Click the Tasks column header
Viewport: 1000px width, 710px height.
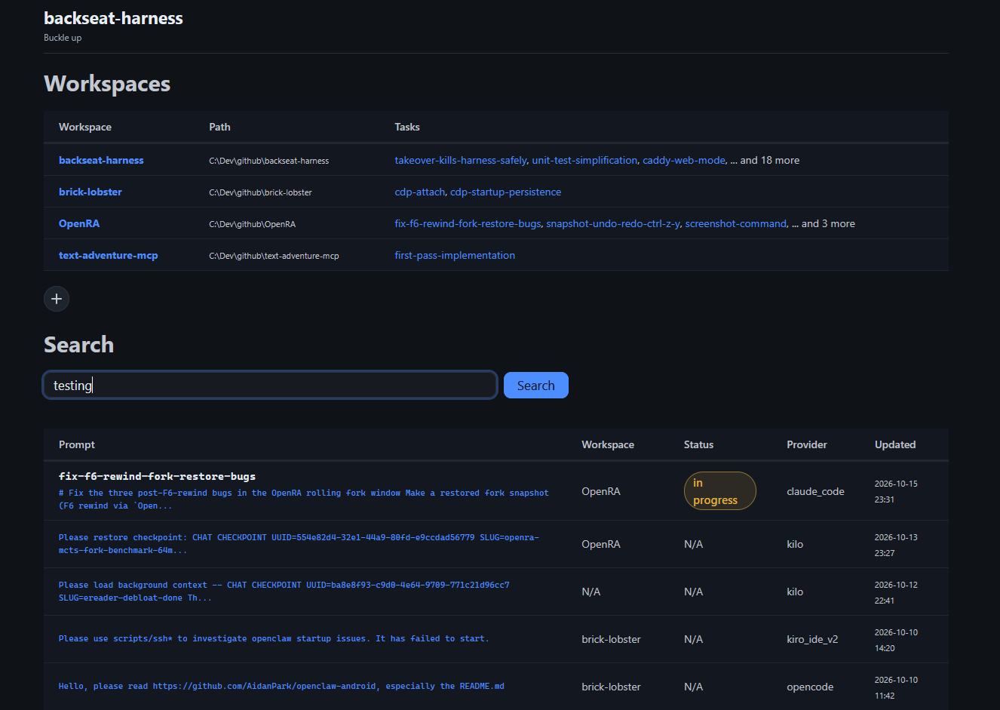point(407,127)
